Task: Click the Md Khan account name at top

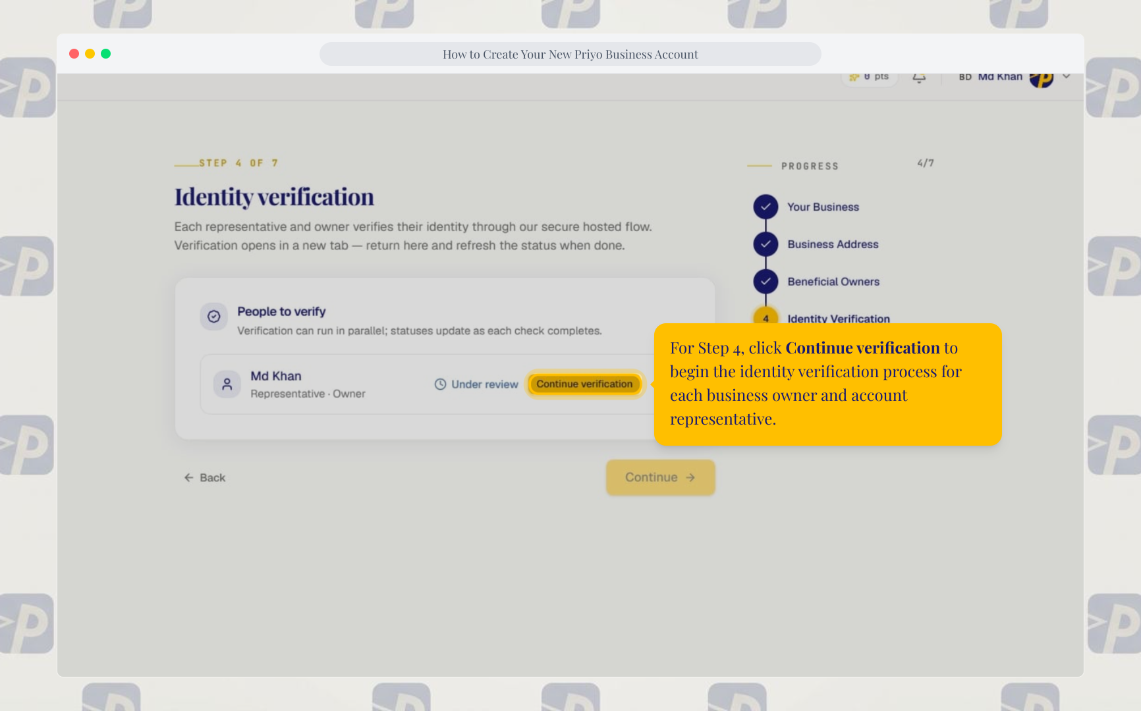Action: click(1000, 77)
